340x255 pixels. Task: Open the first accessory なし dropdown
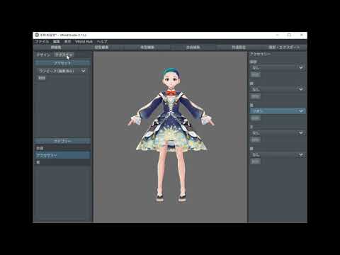pos(278,67)
